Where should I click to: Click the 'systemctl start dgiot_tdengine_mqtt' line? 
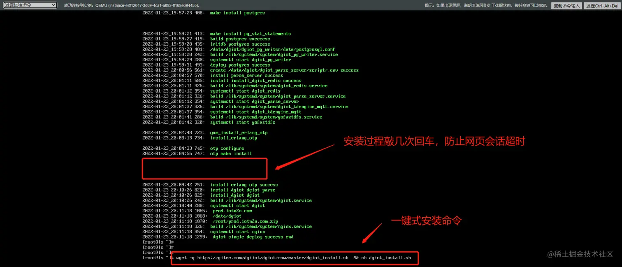(x=222, y=112)
